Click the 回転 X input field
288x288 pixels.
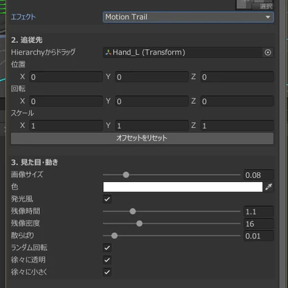(65, 101)
